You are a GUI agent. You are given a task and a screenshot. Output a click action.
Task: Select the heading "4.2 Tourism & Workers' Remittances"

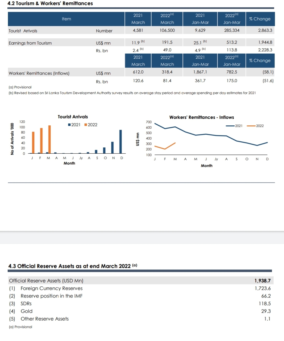[x=50, y=4]
